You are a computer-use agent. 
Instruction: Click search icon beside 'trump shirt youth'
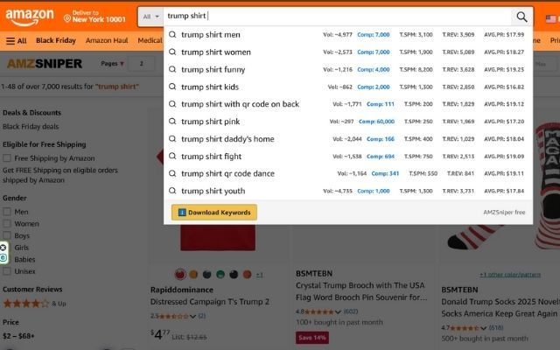pyautogui.click(x=172, y=191)
